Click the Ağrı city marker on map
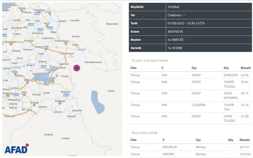Image resolution: width=253 pixels, height=158 pixels. [46, 49]
